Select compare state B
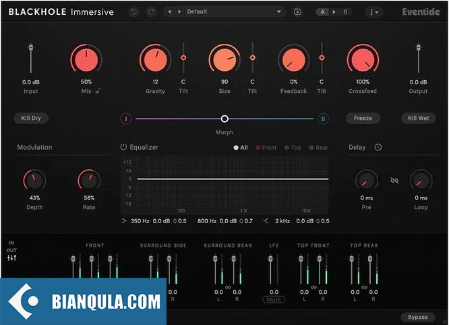Image resolution: width=449 pixels, height=325 pixels. tap(345, 12)
